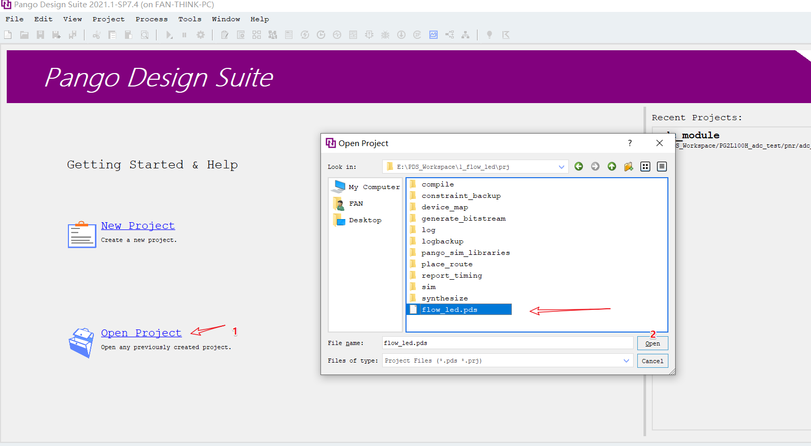Click the bug-shaped debugger toolbar icon
This screenshot has width=811, height=446.
tap(385, 35)
